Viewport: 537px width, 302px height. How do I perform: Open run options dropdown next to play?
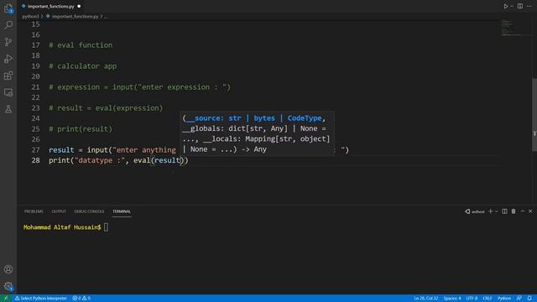(x=512, y=6)
